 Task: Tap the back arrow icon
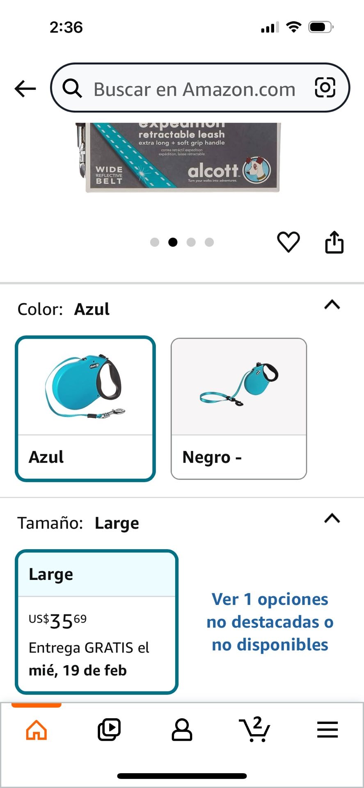[x=25, y=89]
